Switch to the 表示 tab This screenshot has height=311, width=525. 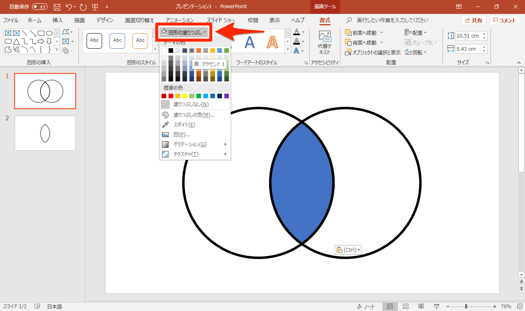pos(275,20)
